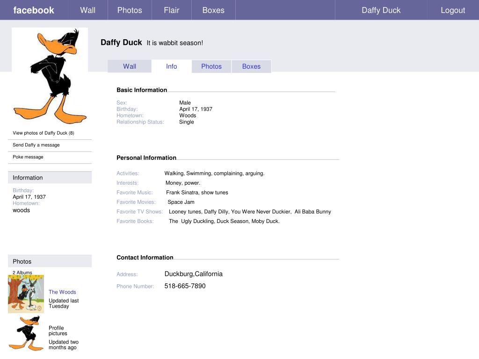Image resolution: width=479 pixels, height=359 pixels.
Task: Click Send Daffy a message
Action: pyautogui.click(x=36, y=145)
